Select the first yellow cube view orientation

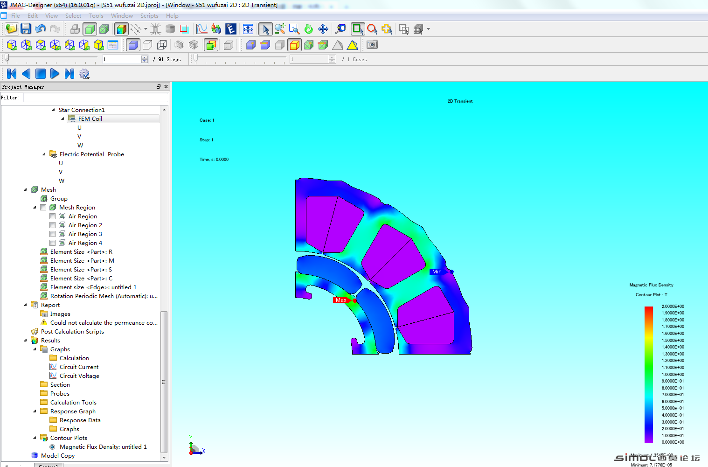pos(12,45)
